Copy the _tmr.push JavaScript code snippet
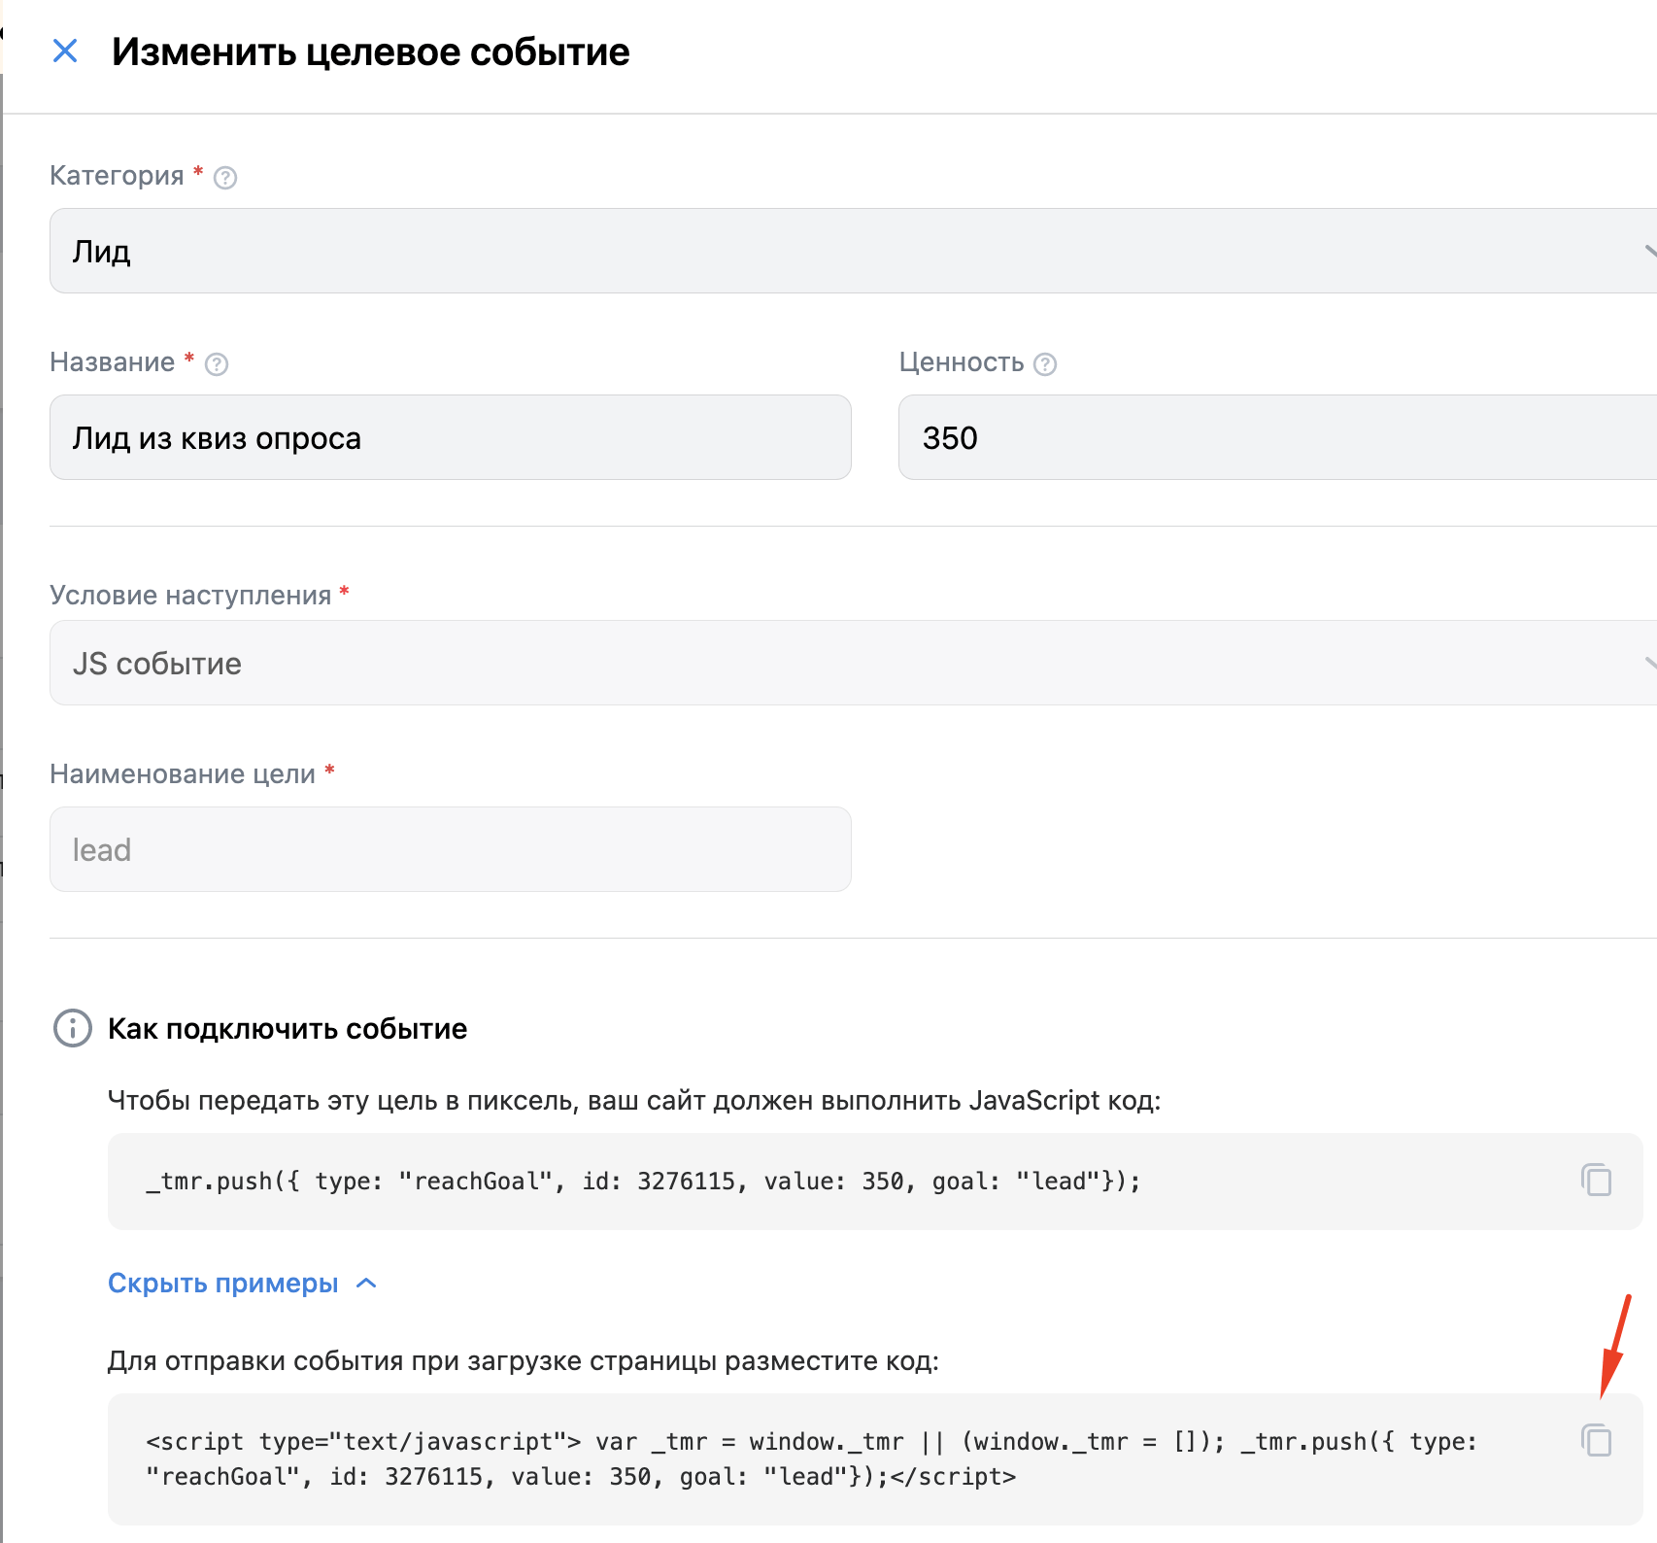1657x1543 pixels. pos(1596,1180)
